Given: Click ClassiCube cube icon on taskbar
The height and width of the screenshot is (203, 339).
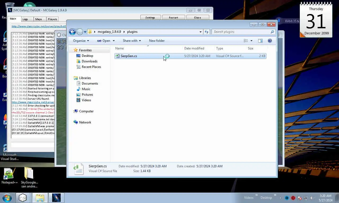Looking at the screenshot, I should pos(23,198).
